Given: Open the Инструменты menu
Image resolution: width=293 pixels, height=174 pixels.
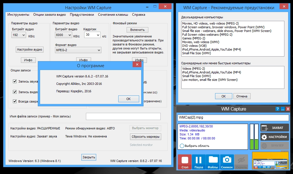Looking at the screenshot, I should 18,15.
